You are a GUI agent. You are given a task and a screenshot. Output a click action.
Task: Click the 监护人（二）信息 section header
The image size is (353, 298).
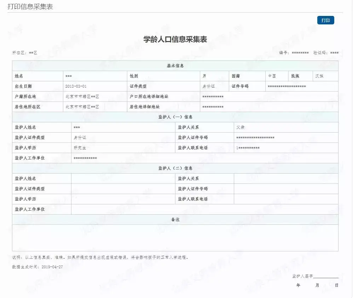[x=175, y=168]
